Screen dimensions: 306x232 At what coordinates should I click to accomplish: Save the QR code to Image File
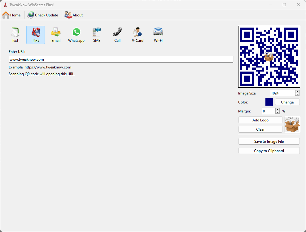tap(269, 142)
